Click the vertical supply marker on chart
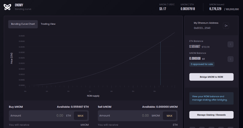The height and width of the screenshot is (128, 243). [161, 64]
